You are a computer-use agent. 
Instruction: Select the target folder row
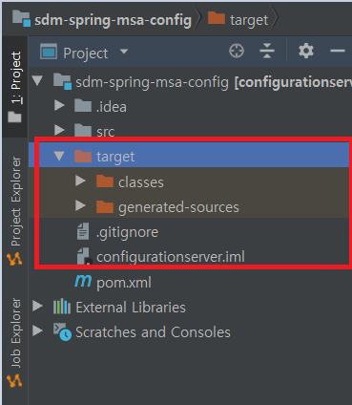(190, 156)
